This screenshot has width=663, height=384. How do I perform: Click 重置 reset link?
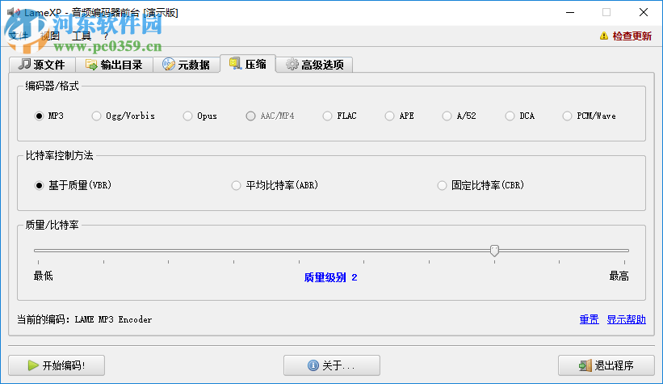[589, 319]
